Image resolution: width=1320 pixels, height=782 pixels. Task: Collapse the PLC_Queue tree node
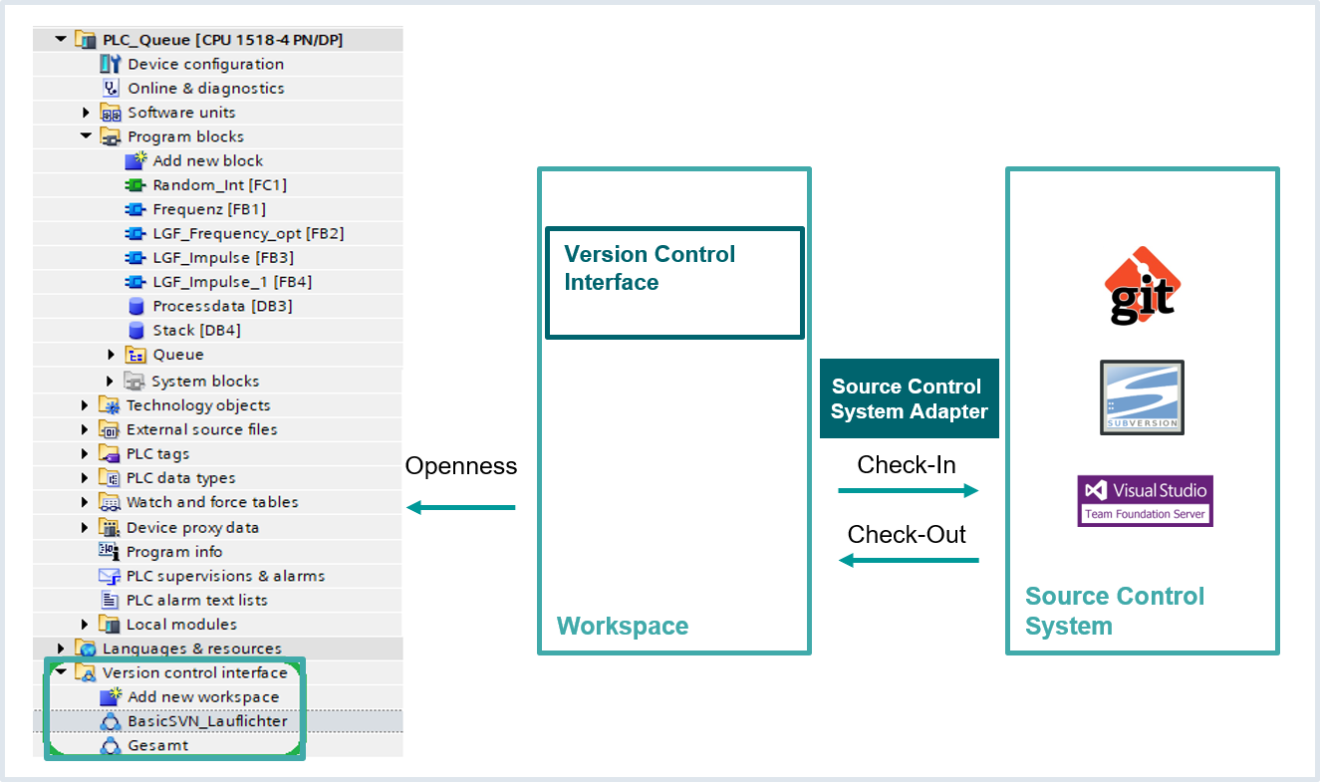coord(62,40)
